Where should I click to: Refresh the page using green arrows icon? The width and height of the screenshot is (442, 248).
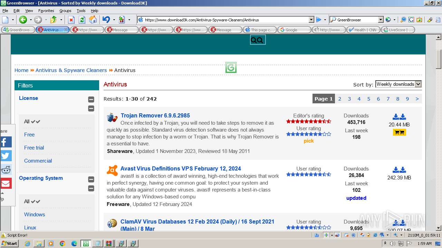coord(82,20)
